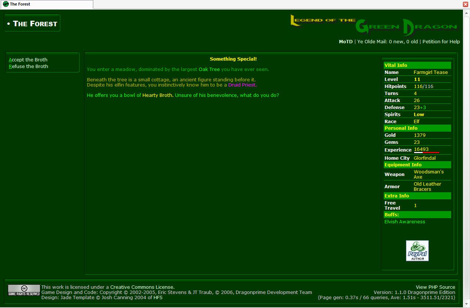Screen dimensions: 470x308
Task: Click the Experience progress bar
Action: [x=426, y=152]
